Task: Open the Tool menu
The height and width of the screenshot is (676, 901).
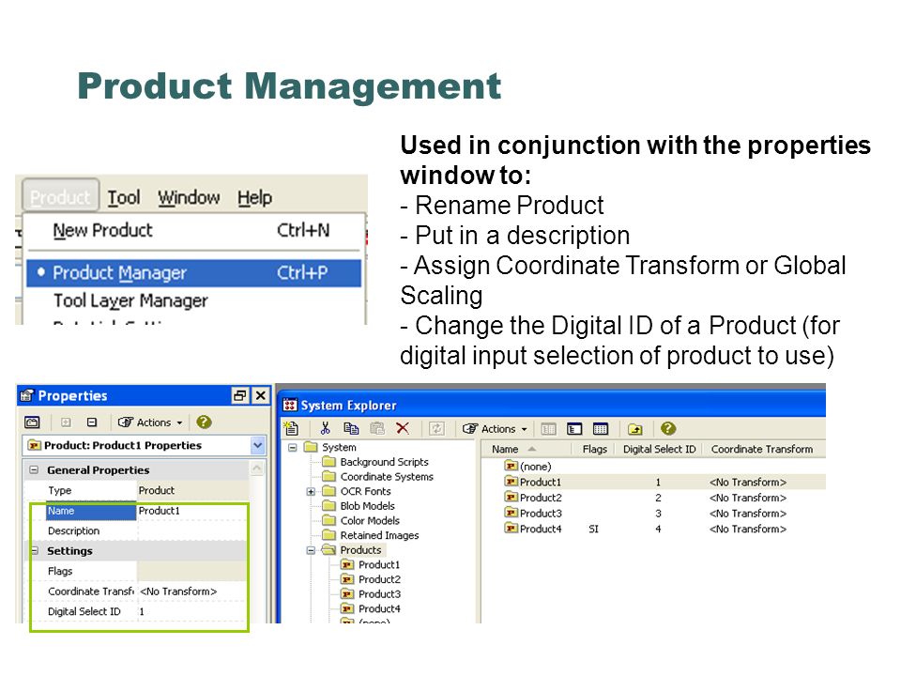Action: click(124, 198)
